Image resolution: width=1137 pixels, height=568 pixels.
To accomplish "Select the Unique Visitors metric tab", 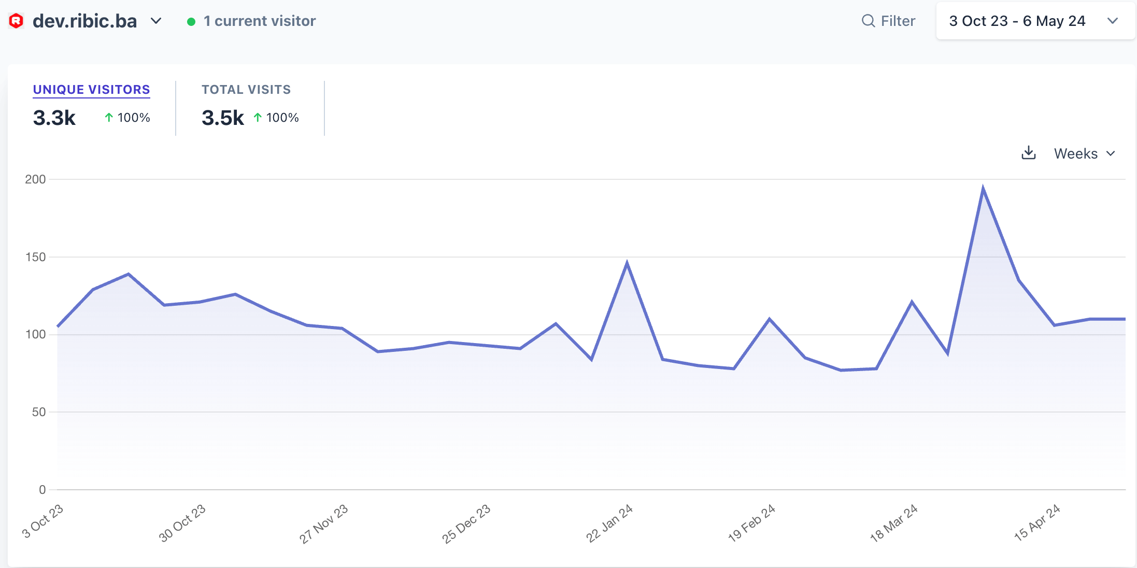I will coord(91,90).
